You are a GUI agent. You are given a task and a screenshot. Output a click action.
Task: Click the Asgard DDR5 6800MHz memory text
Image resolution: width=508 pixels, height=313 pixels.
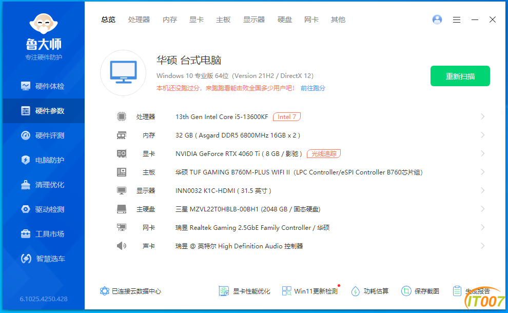coord(238,135)
